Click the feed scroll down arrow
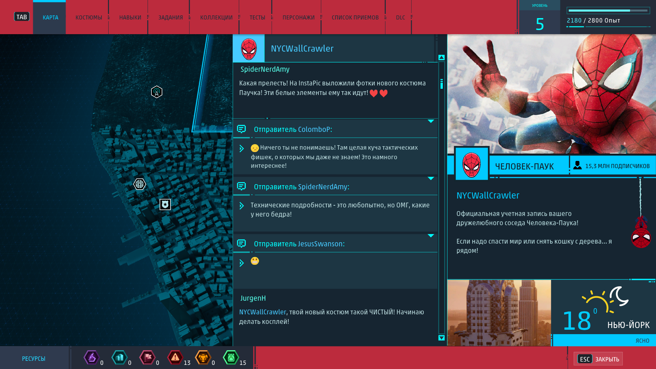The height and width of the screenshot is (369, 656). tap(441, 338)
